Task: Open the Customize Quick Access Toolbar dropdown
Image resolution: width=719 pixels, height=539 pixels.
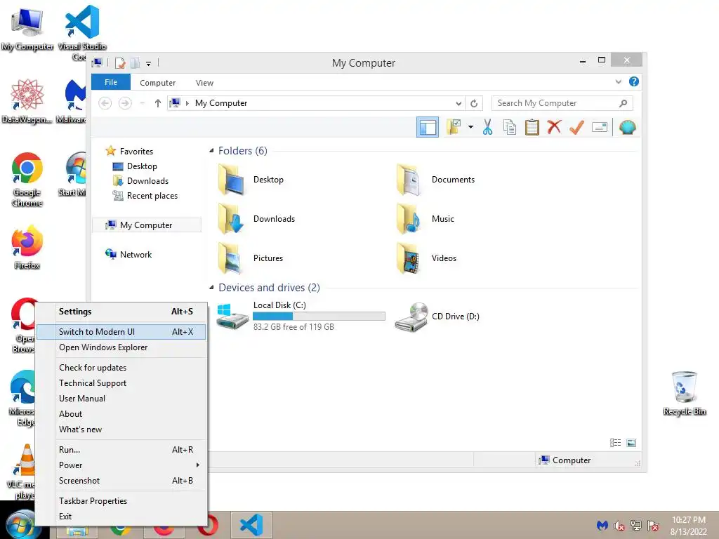Action: (148, 63)
